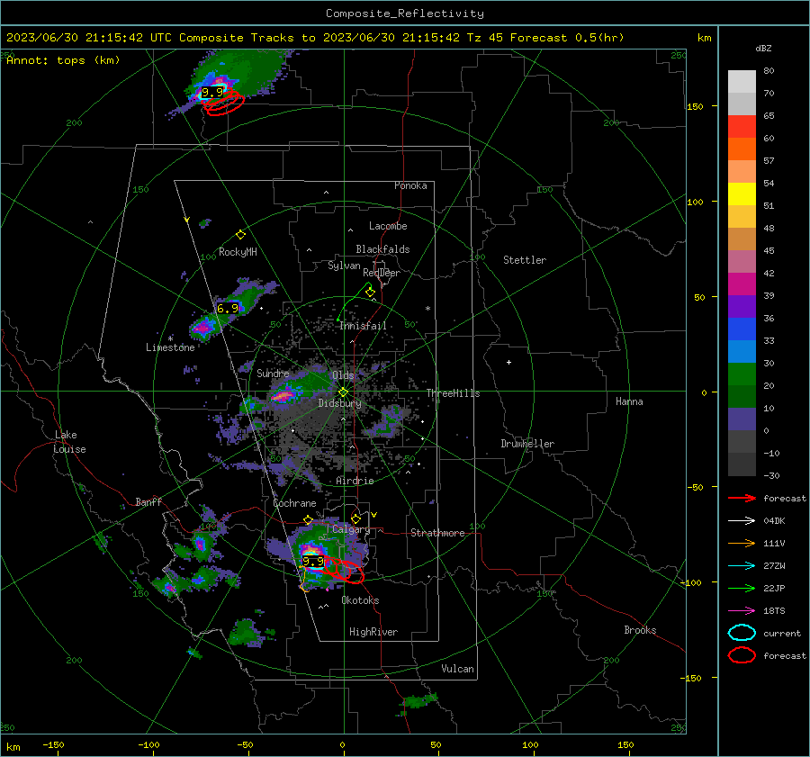
Task: Click the Innisfail city label
Action: (363, 326)
